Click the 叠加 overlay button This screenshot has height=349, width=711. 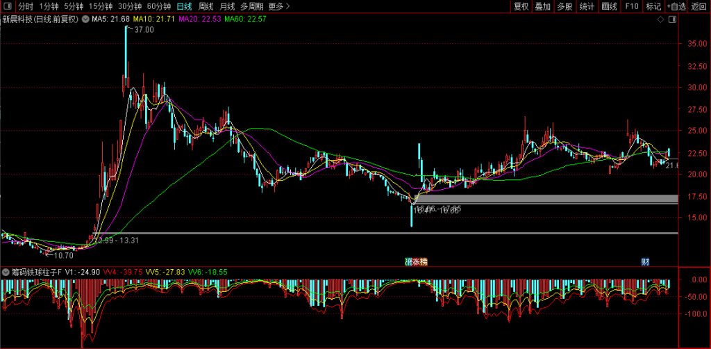(543, 6)
